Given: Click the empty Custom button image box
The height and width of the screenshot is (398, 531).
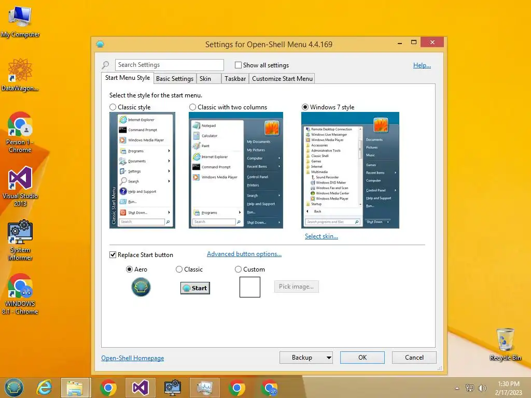Looking at the screenshot, I should [250, 287].
